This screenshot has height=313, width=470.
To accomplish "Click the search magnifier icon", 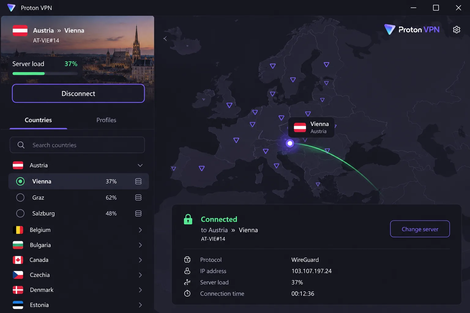I will click(21, 145).
